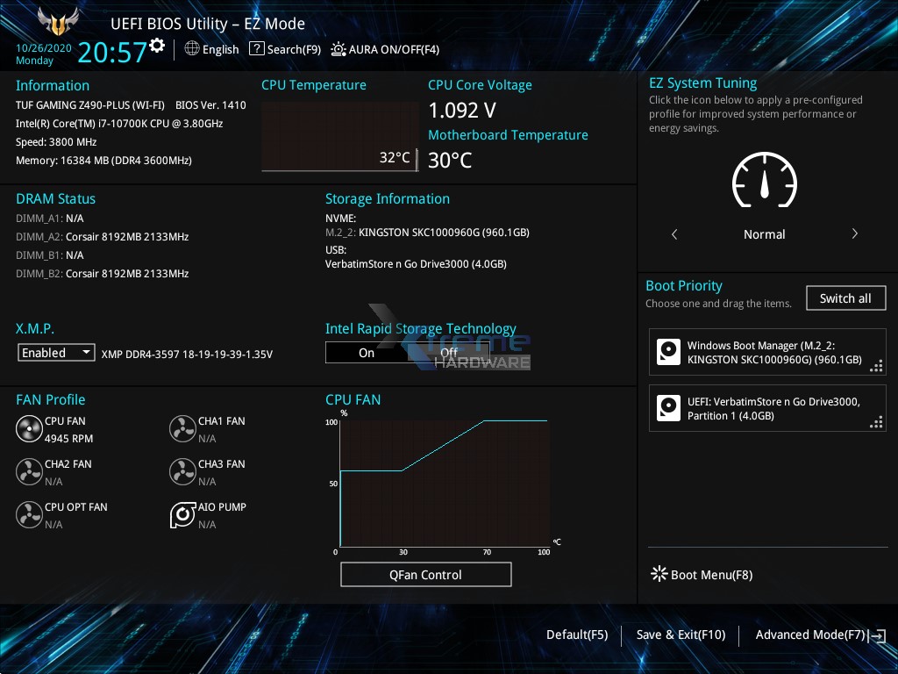The image size is (898, 674).
Task: Open the X.M.P. Enabled dropdown
Action: (x=56, y=352)
